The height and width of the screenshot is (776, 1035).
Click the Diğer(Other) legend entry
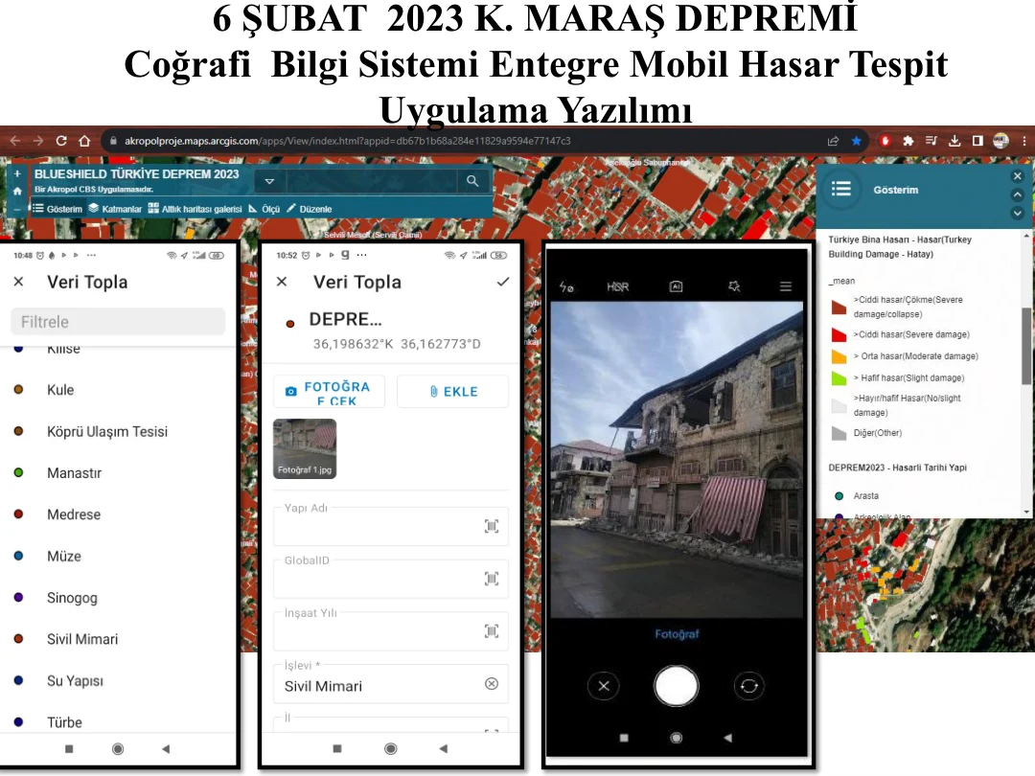coord(866,433)
